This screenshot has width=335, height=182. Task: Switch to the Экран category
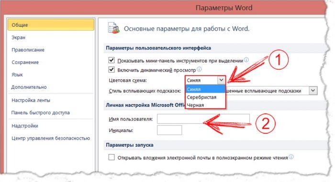coord(18,37)
